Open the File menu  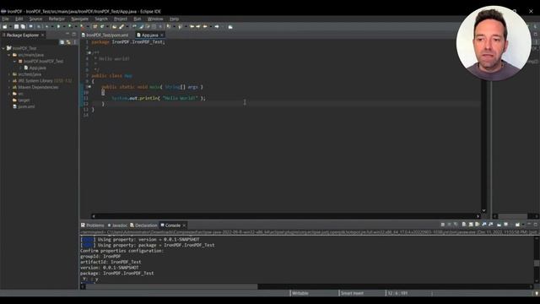[x=5, y=19]
